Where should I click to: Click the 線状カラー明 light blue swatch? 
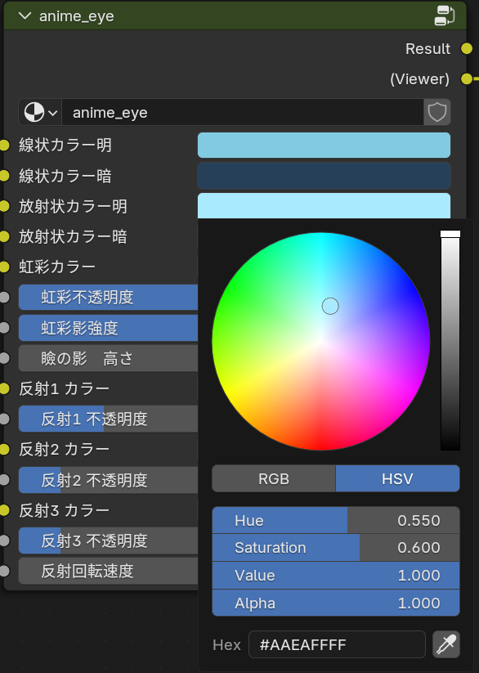tap(324, 145)
